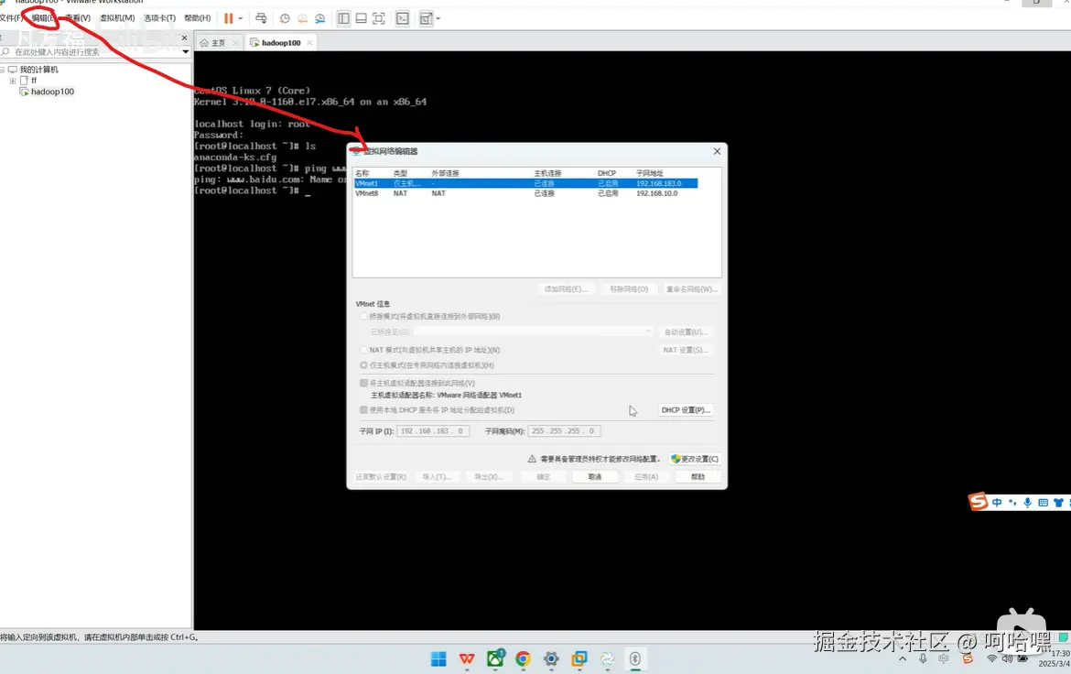Open the 虚拟机(M) menu
Viewport: 1071px width, 674px height.
117,17
